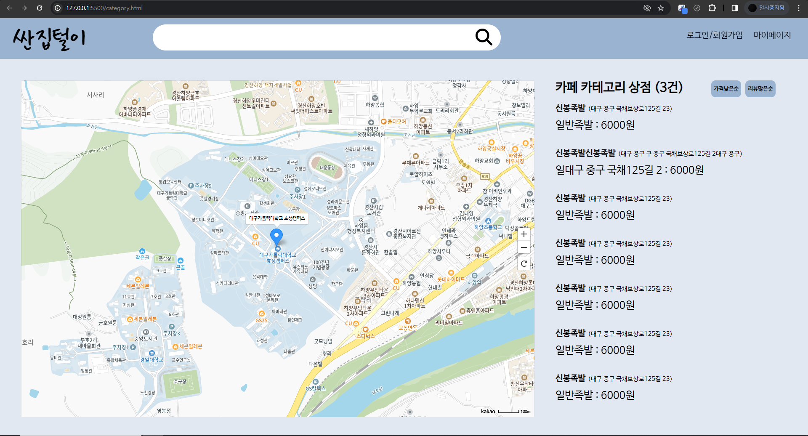Screen dimensions: 808x436
Task: Click the address bar URL
Action: [x=104, y=8]
